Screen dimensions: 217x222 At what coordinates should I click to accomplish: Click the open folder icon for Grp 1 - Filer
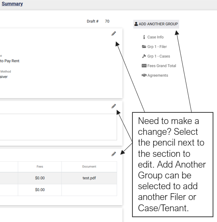[144, 46]
